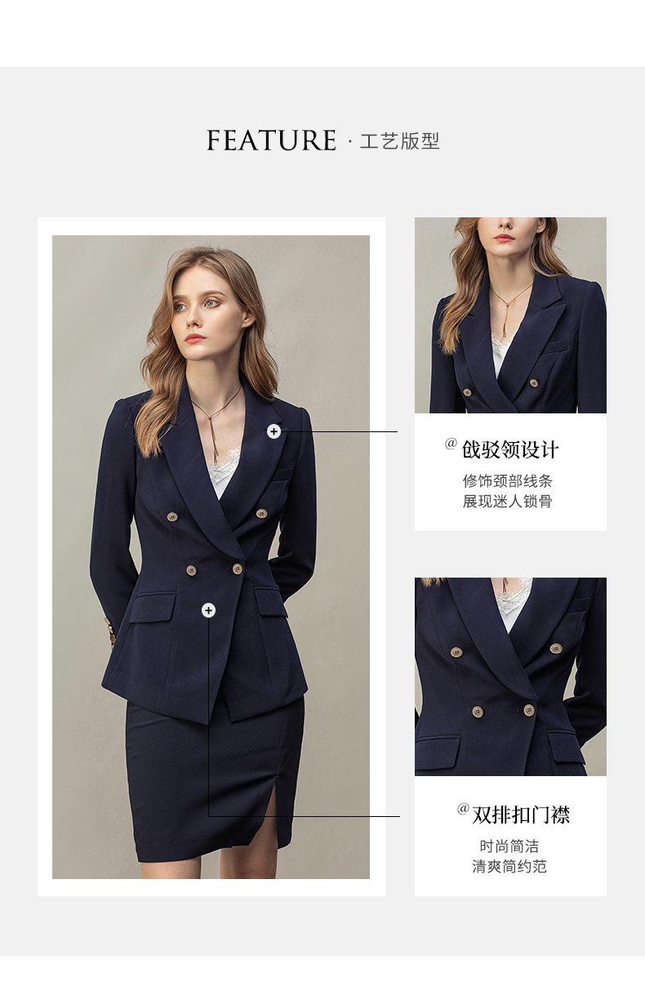
Task: Select the FEATURE heading text
Action: (272, 141)
